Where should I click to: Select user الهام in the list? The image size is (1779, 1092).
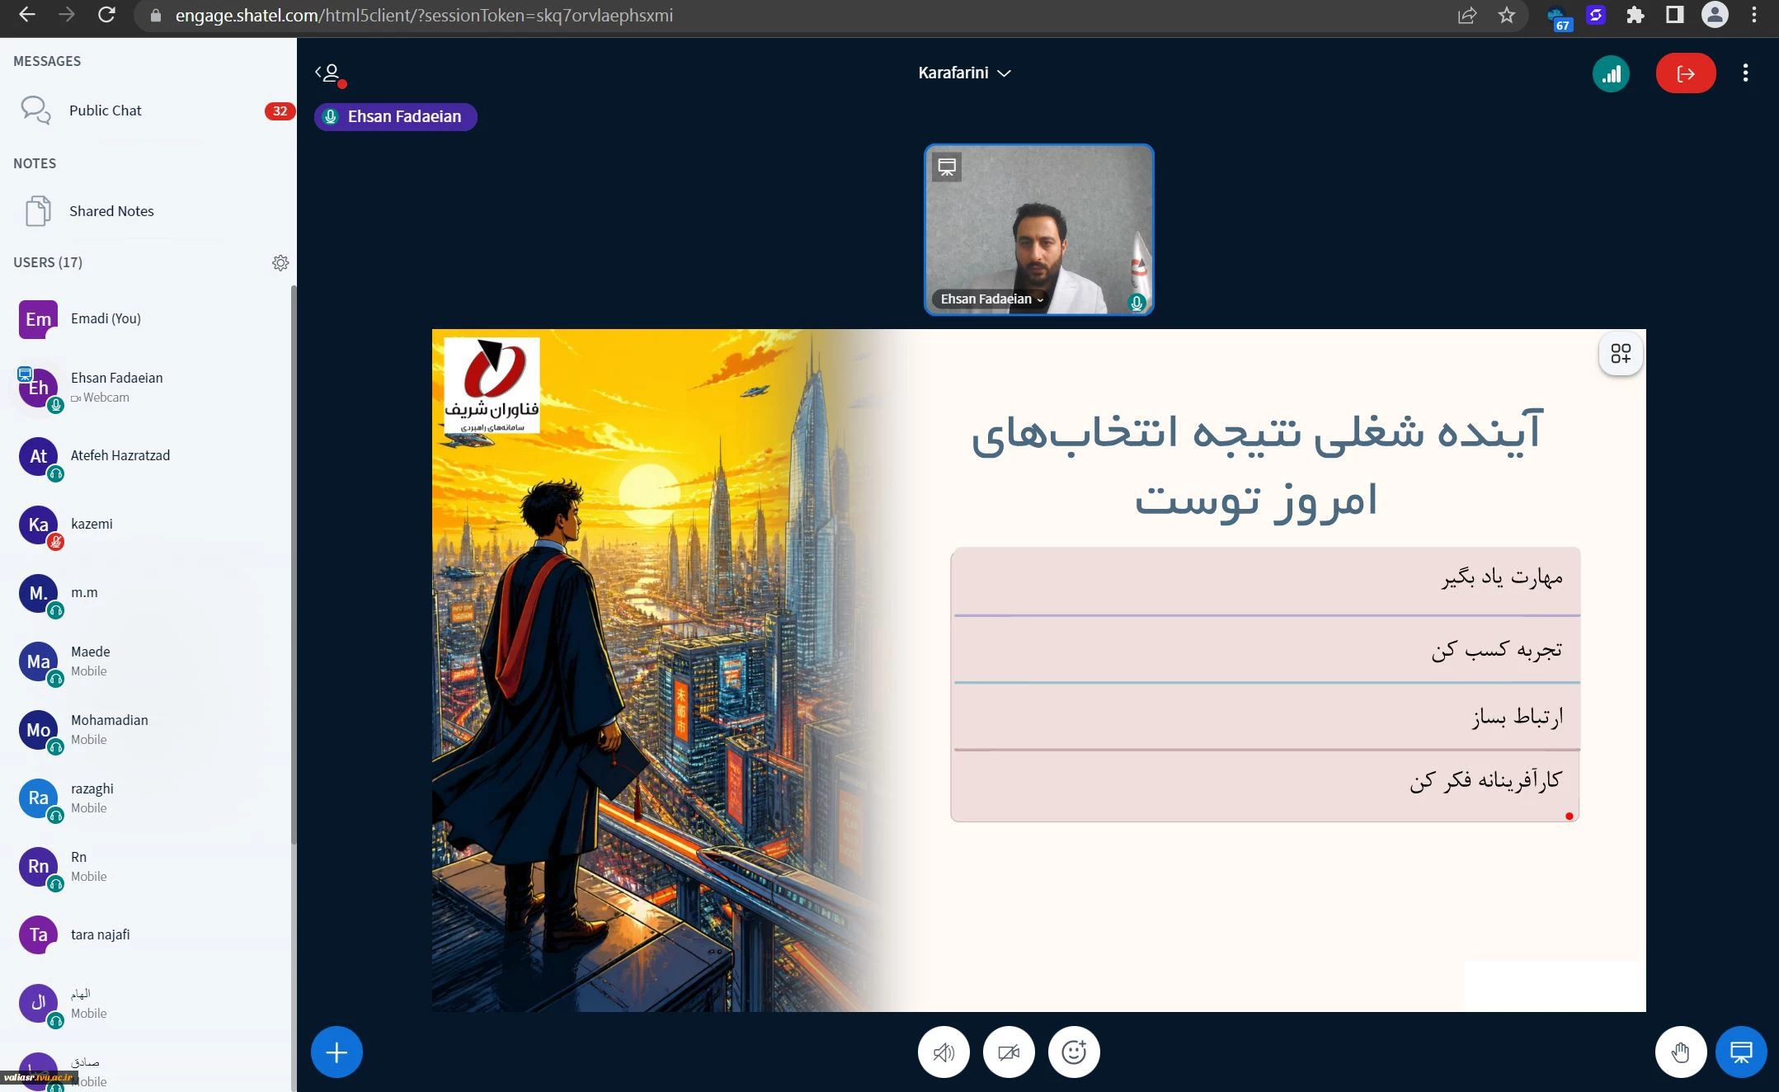pyautogui.click(x=148, y=1004)
